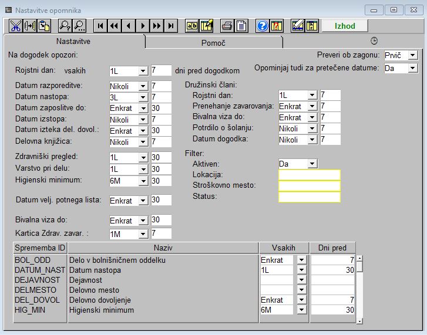The image size is (427, 335).
Task: Click the magnifier with question mark icon
Action: coord(65,26)
